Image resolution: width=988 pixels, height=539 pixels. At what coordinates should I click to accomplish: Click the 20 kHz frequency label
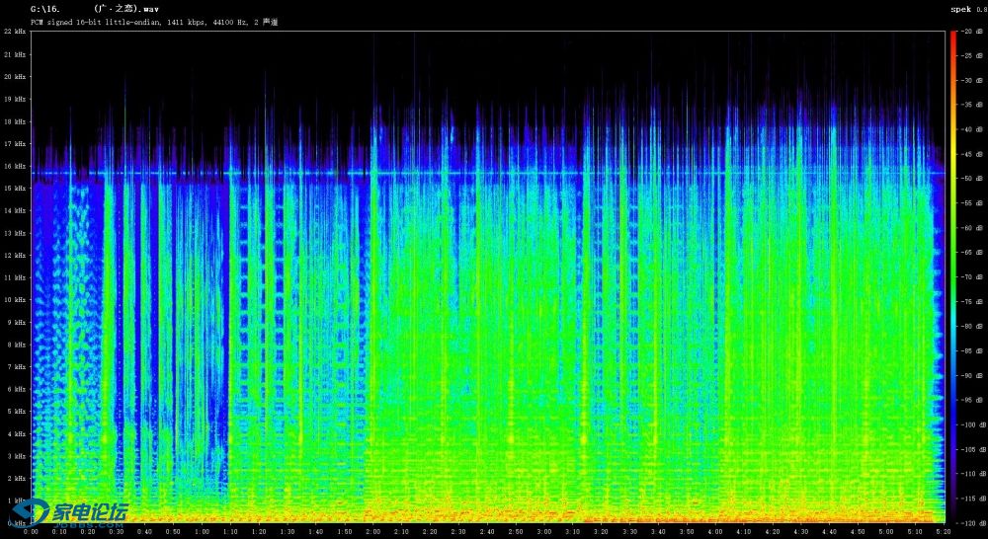(x=14, y=77)
